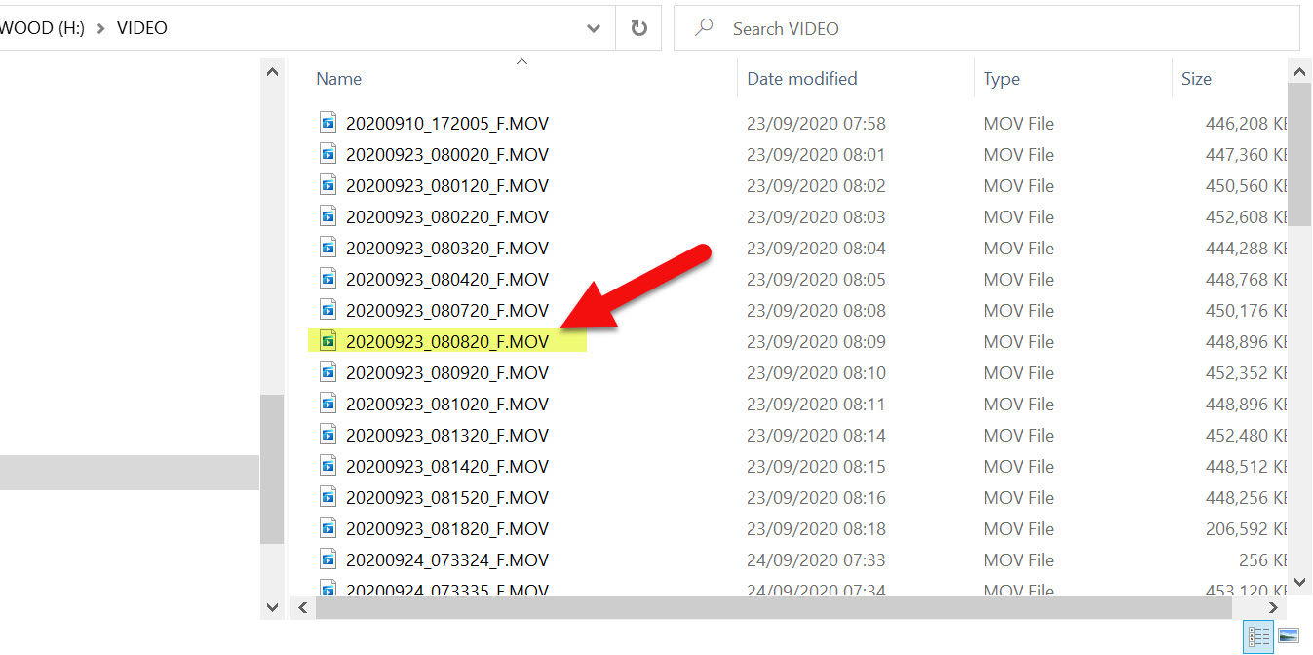1313x655 pixels.
Task: Click the file icon of highlighted 20200923_080820_F.MOV
Action: (x=328, y=341)
